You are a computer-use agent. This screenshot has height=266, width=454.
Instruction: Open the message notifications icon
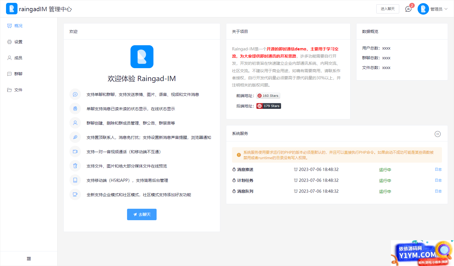(408, 9)
